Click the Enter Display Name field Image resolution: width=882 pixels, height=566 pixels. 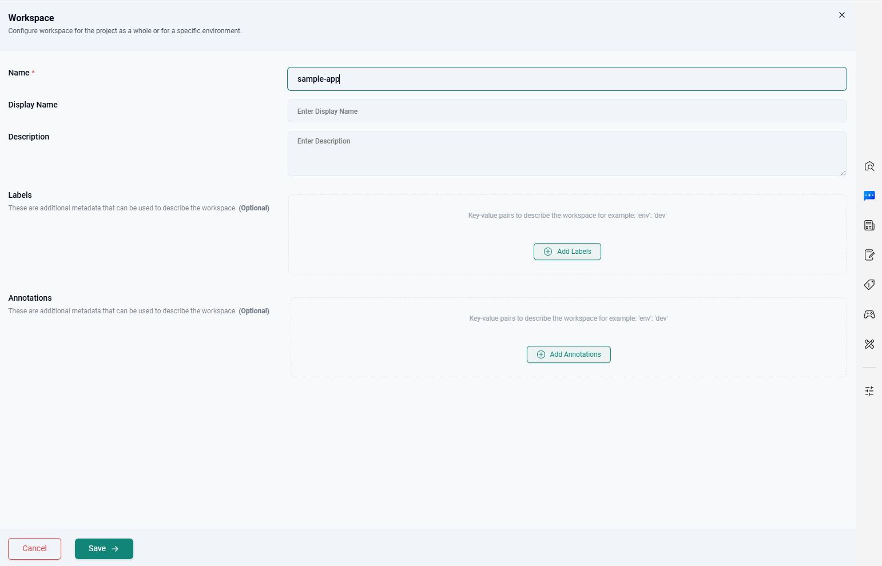[x=566, y=111]
